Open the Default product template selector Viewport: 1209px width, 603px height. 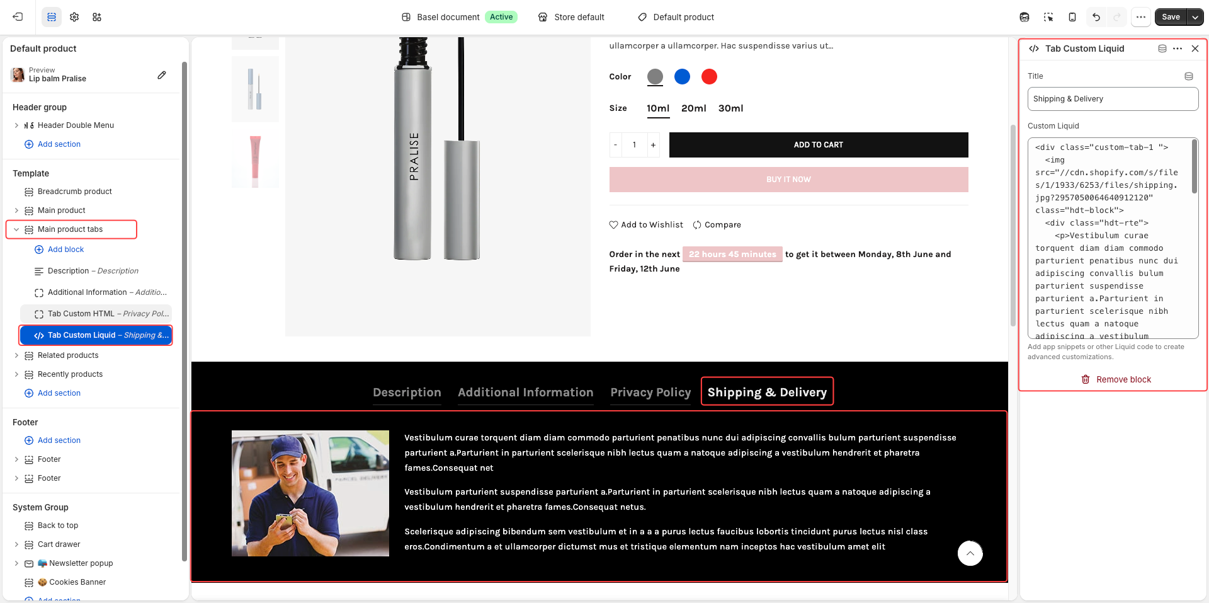(676, 17)
